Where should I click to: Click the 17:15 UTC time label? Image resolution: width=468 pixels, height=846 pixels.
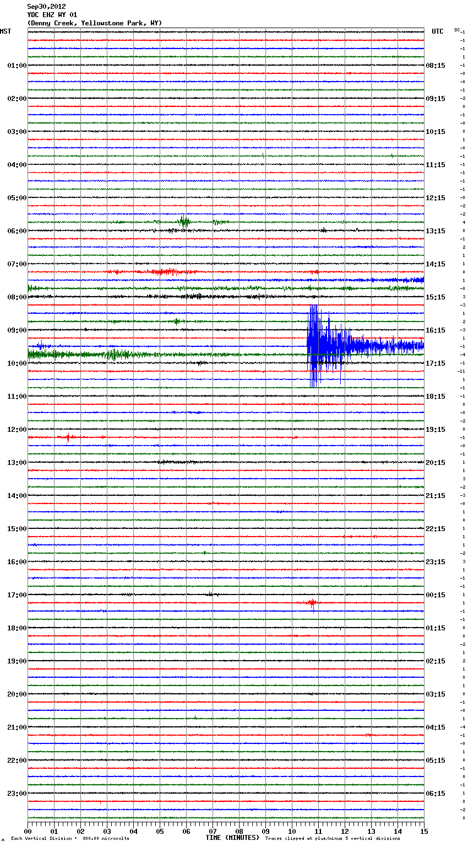coord(436,363)
